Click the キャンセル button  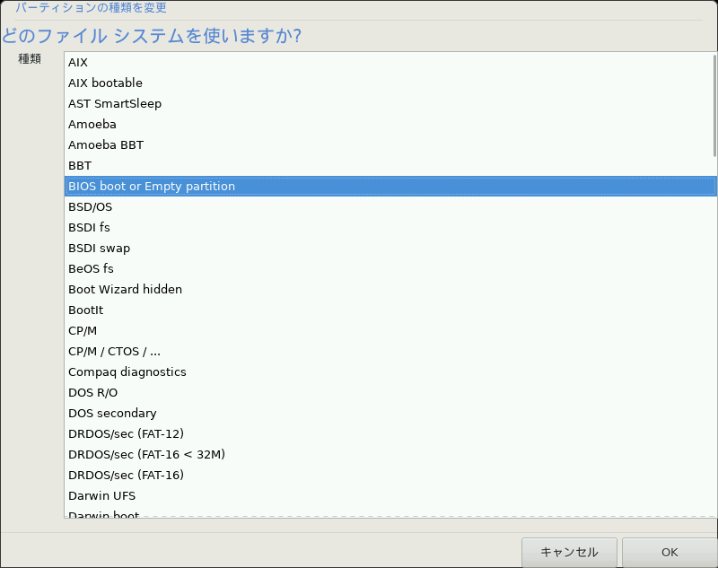[x=569, y=553]
